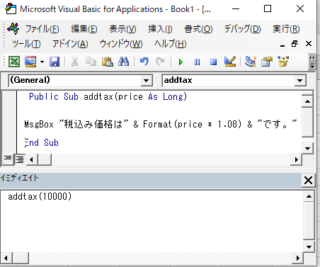Undo last edit with blue arrow
320x267 pixels.
144,62
